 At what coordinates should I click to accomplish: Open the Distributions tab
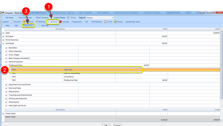click(x=97, y=22)
